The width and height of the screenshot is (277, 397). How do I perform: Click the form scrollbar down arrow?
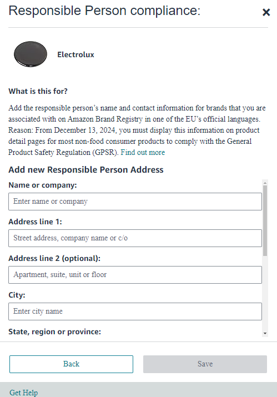click(265, 334)
